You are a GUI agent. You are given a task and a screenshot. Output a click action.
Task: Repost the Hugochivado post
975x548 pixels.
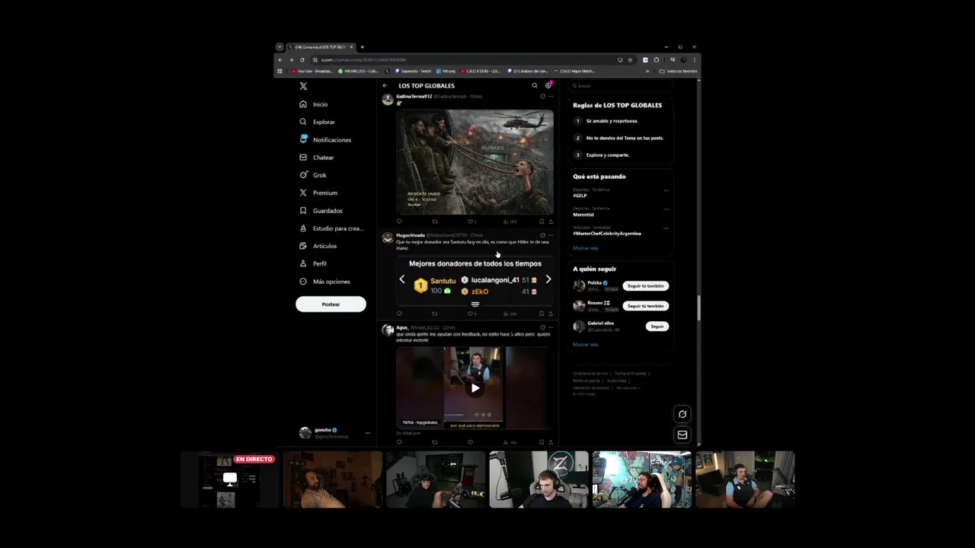(x=435, y=314)
